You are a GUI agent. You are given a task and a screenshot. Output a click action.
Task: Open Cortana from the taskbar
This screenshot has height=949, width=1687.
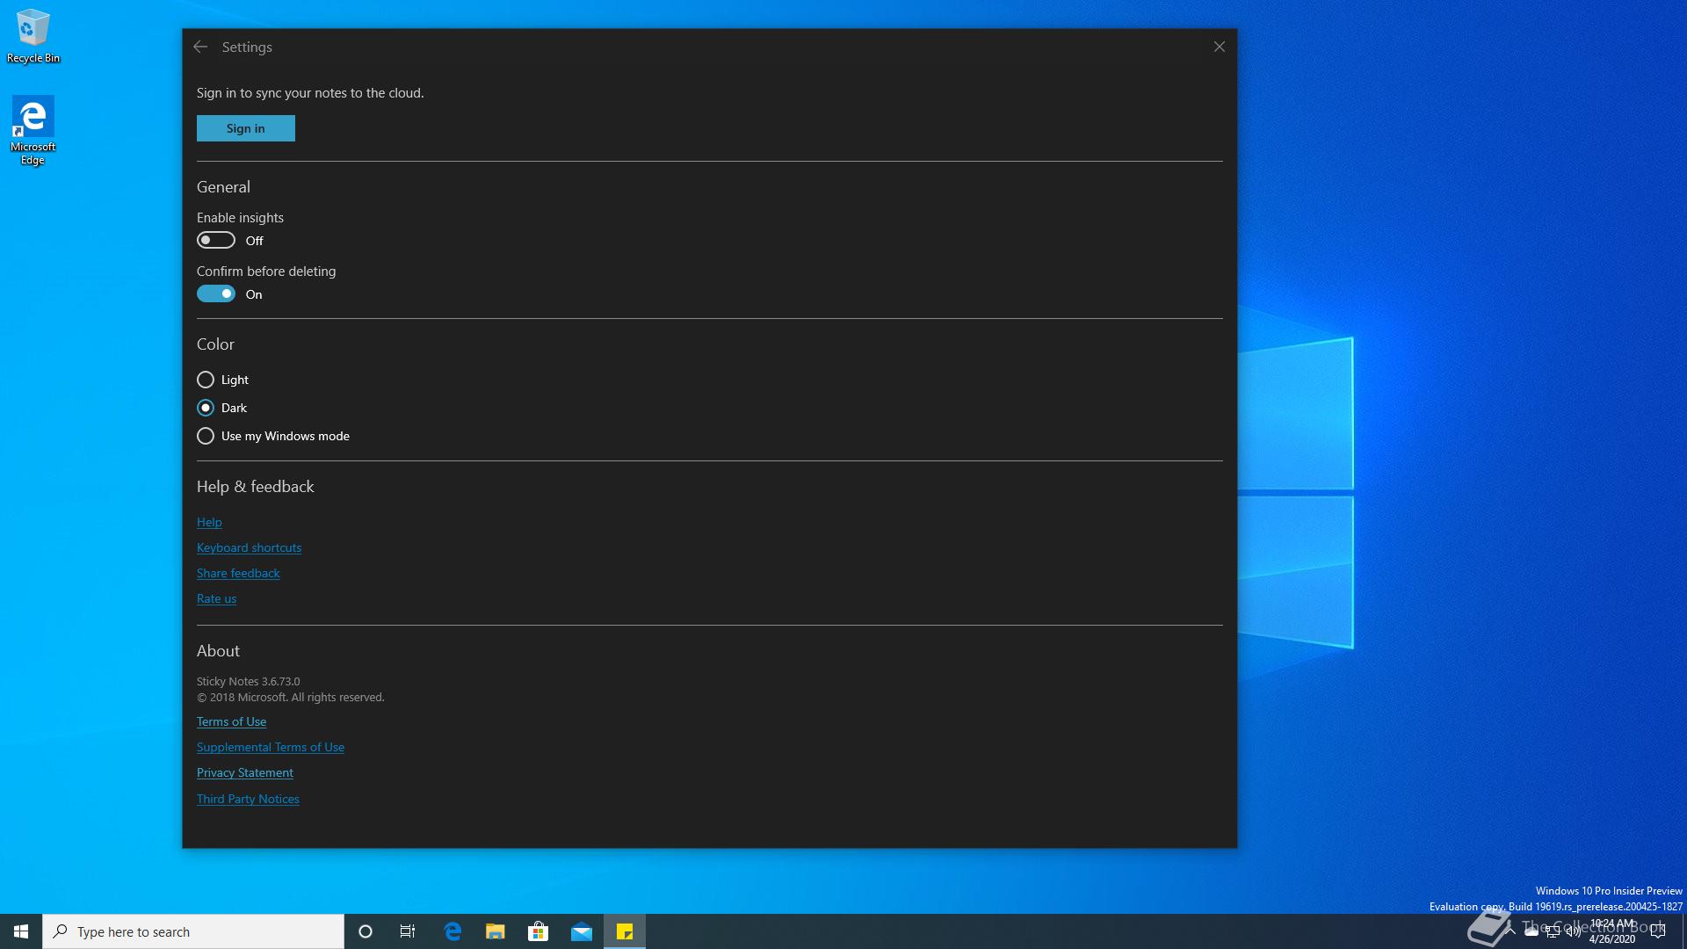[x=366, y=931]
